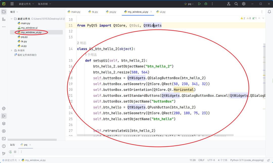
Task: Go to next highlighted error arrow
Action: click(263, 18)
